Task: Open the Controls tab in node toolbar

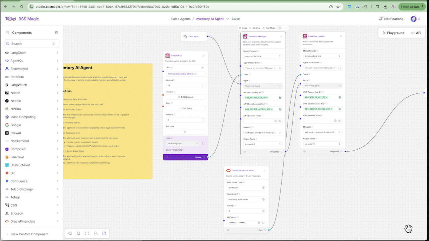Action: (x=255, y=28)
